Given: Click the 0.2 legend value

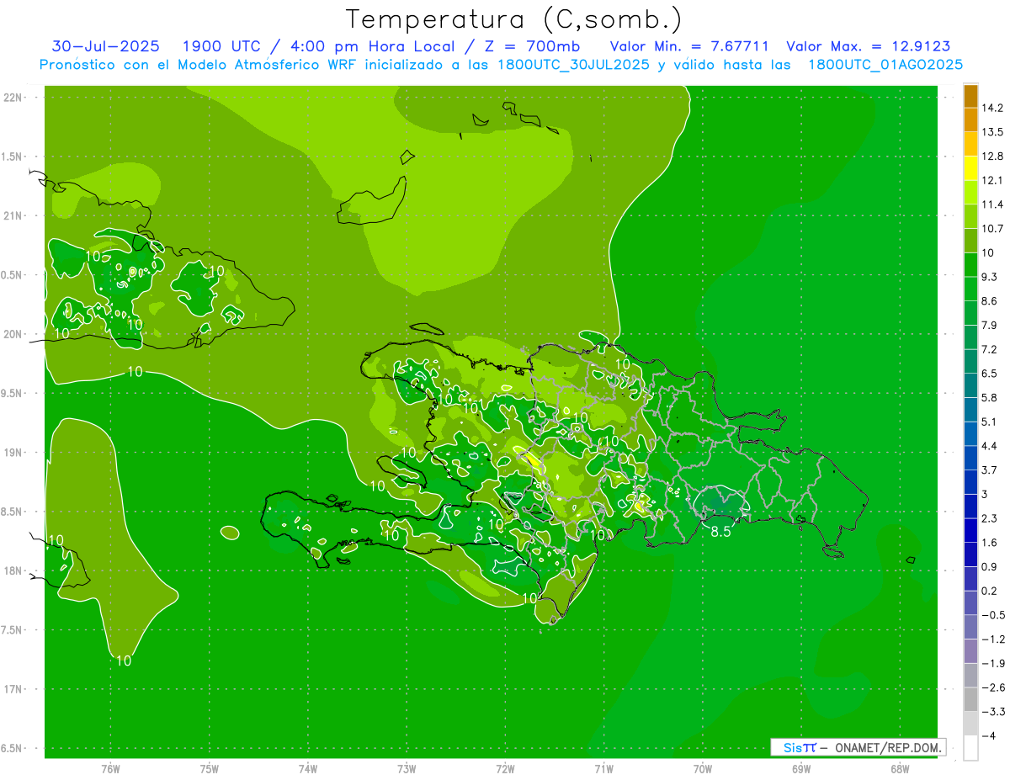Looking at the screenshot, I should 990,591.
